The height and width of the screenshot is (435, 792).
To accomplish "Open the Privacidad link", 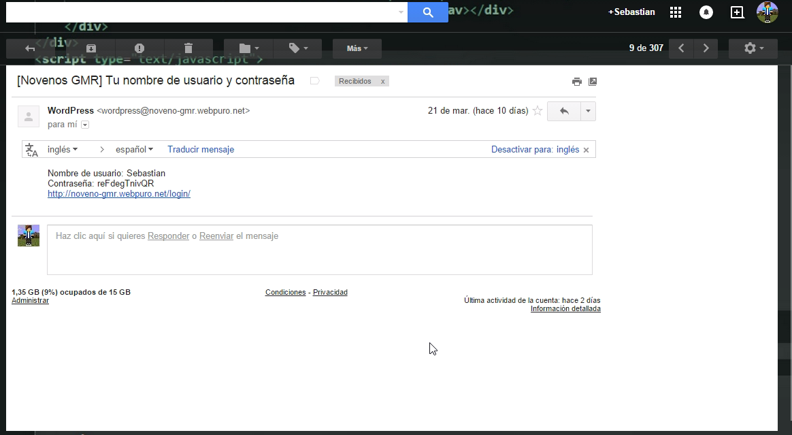I will coord(330,293).
